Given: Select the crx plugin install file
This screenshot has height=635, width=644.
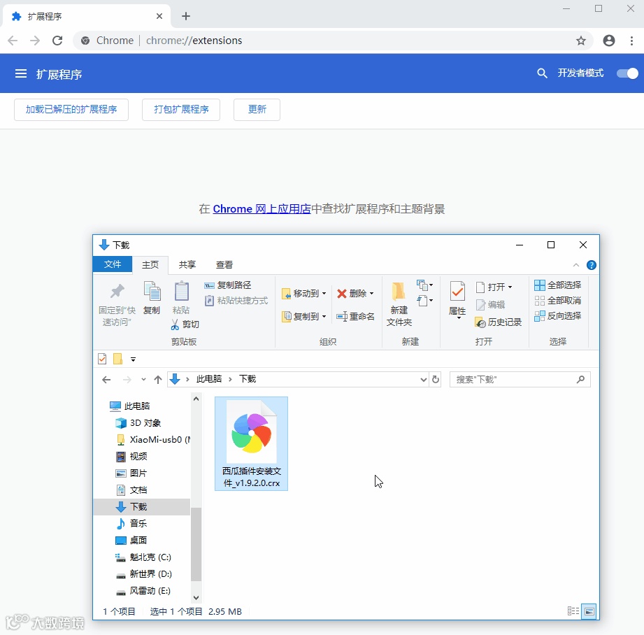Looking at the screenshot, I should point(251,443).
